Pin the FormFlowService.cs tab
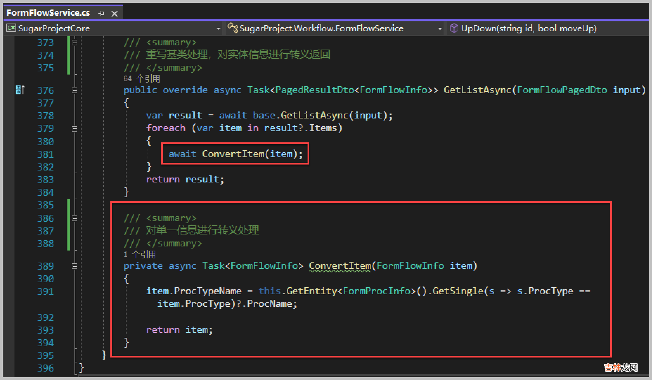 pyautogui.click(x=102, y=13)
